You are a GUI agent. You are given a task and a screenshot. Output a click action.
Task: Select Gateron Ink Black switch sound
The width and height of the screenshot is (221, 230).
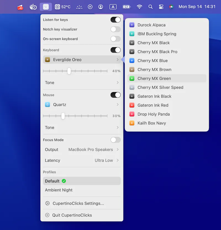point(167,96)
